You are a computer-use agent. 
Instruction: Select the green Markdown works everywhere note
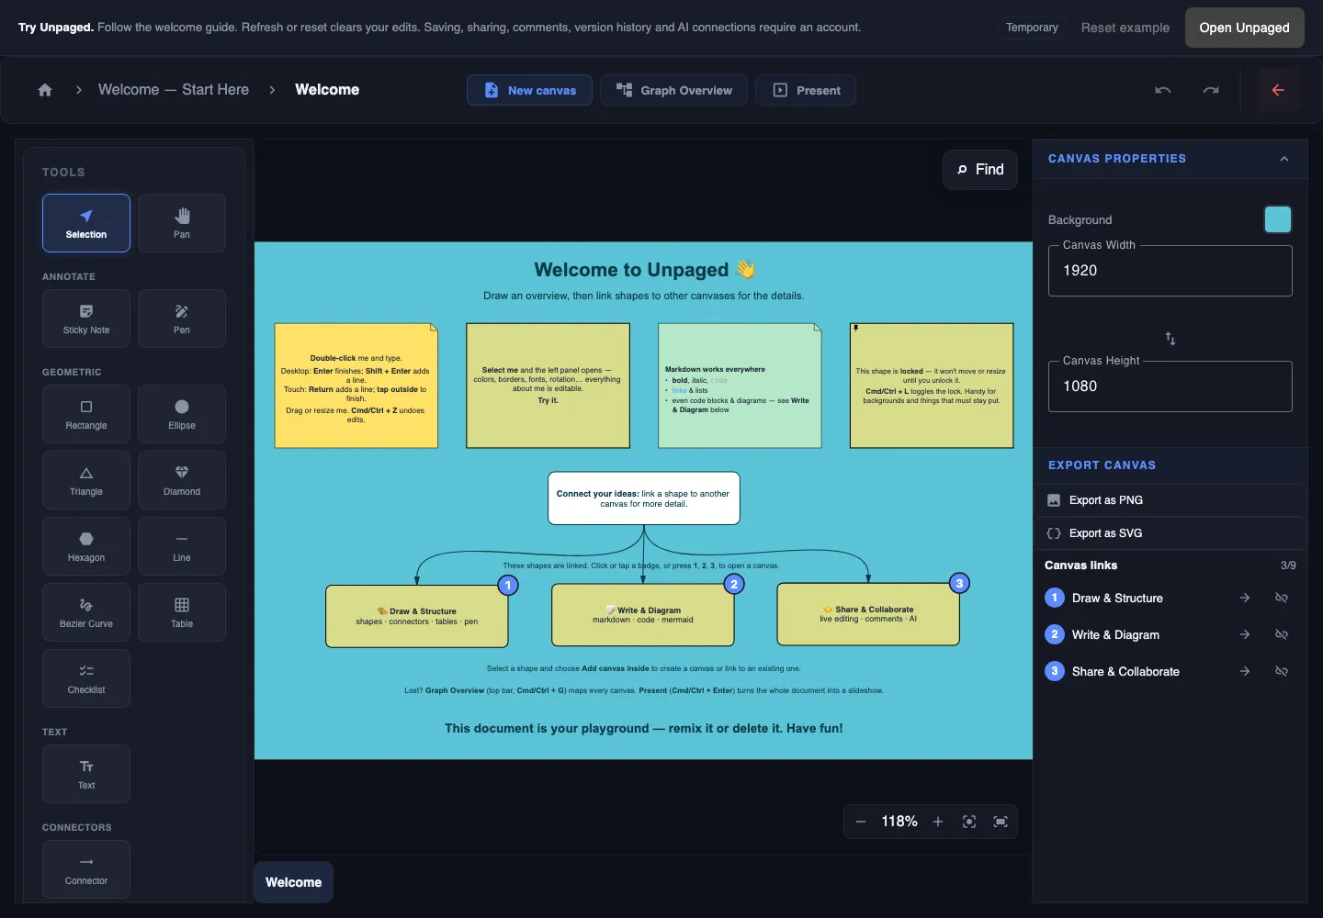tap(740, 386)
